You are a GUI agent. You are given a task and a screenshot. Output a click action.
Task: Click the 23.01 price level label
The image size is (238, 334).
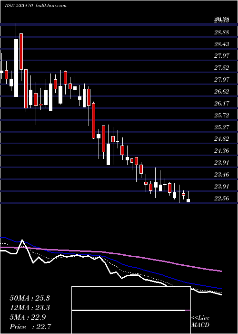coord(221,187)
